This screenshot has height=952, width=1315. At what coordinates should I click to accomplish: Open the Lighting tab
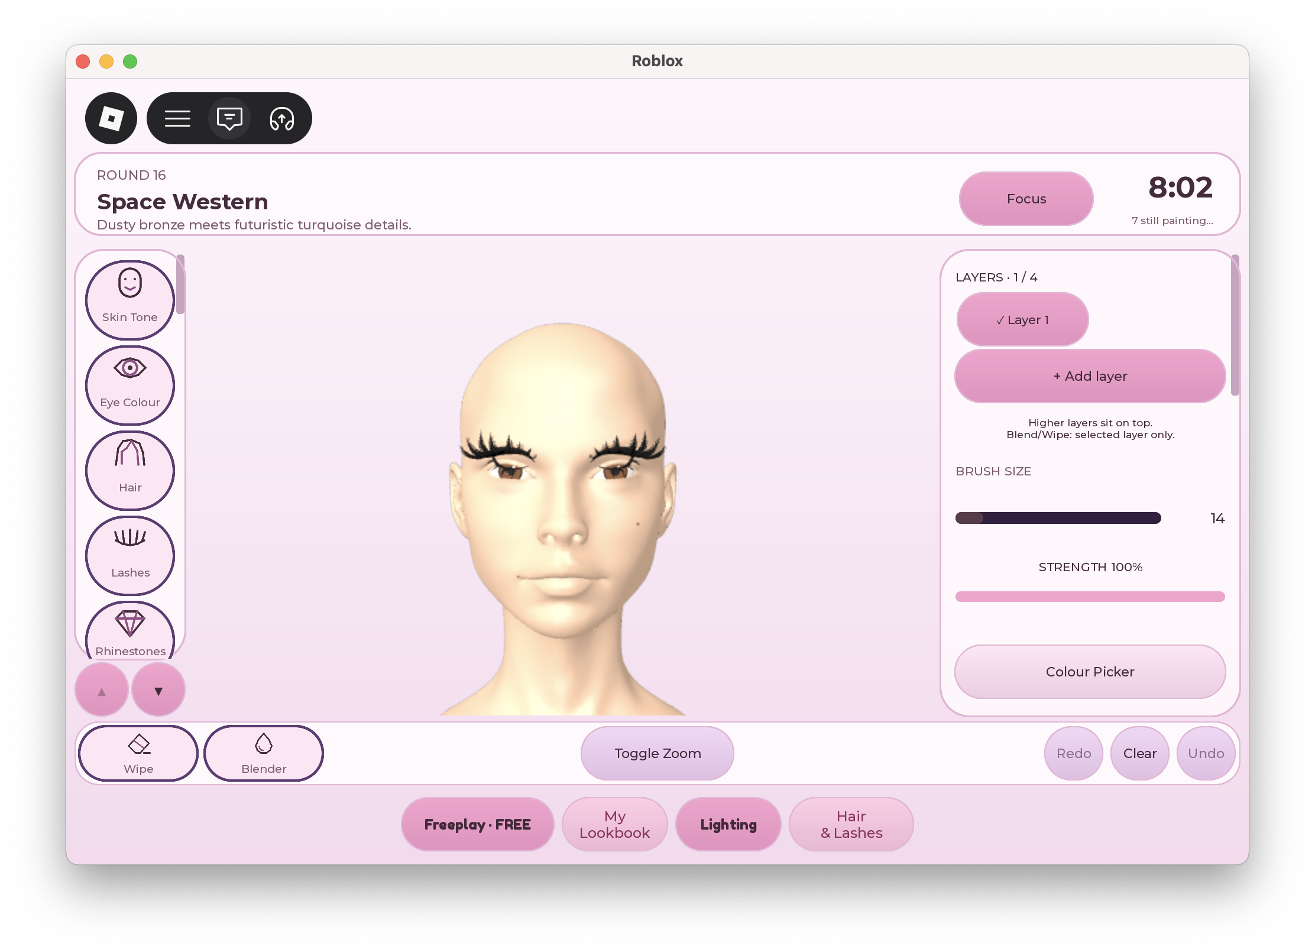pyautogui.click(x=728, y=824)
